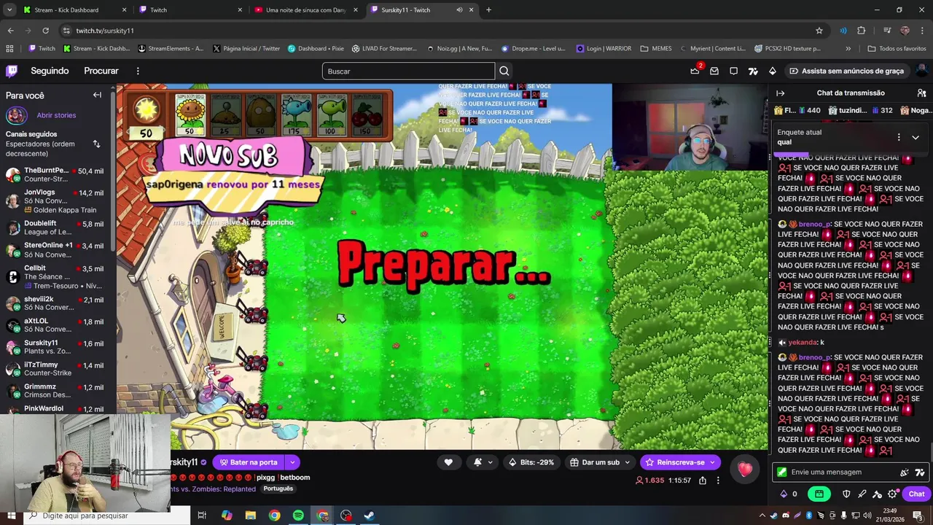Sort followed channels by viewers
Image resolution: width=933 pixels, height=525 pixels.
pos(96,144)
